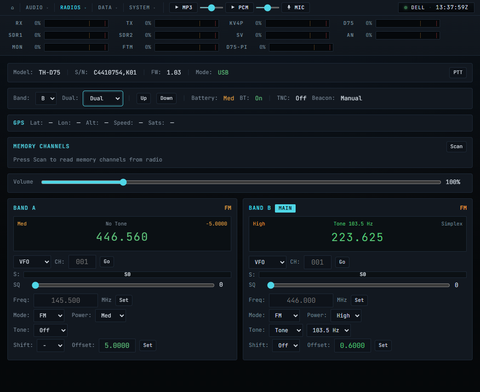Open Band A Shift dropdown
The width and height of the screenshot is (480, 392).
pos(51,346)
